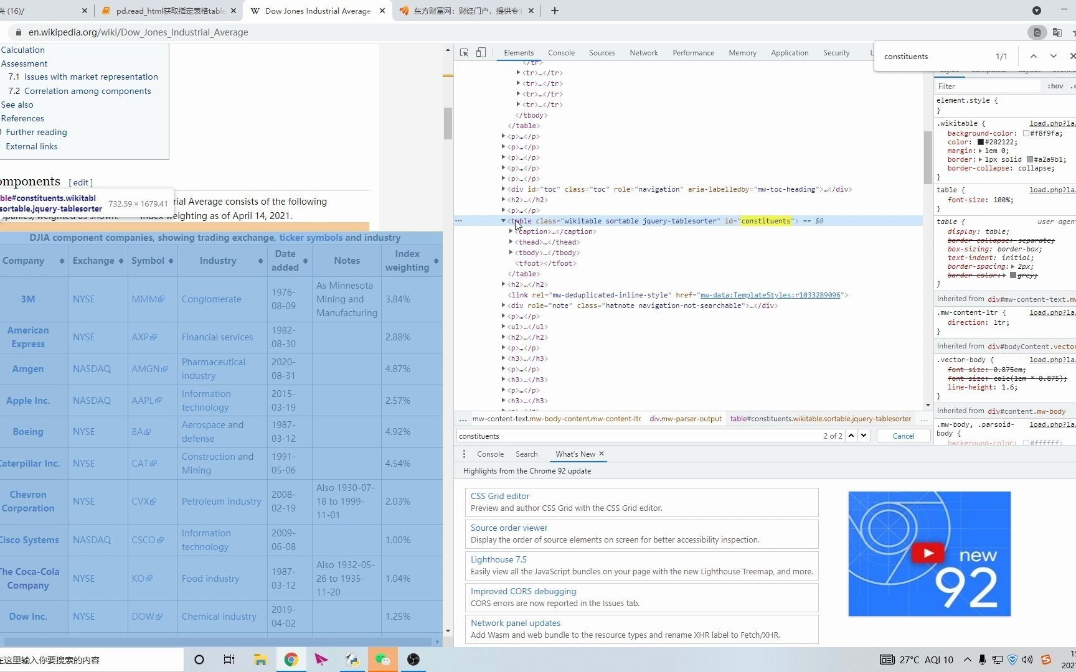
Task: Open the Performance panel tab
Action: (x=693, y=53)
